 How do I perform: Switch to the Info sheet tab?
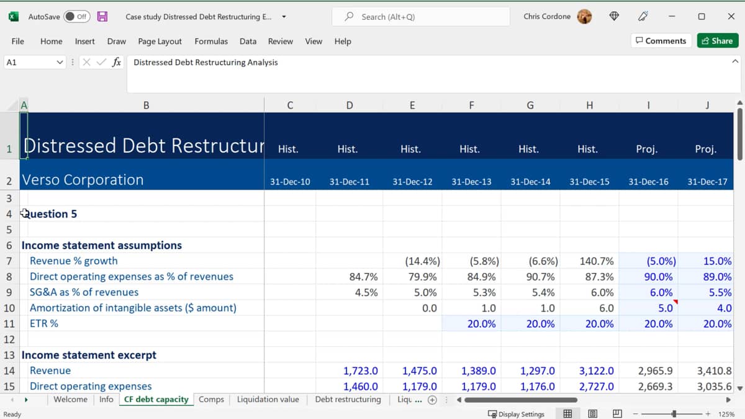pos(106,399)
